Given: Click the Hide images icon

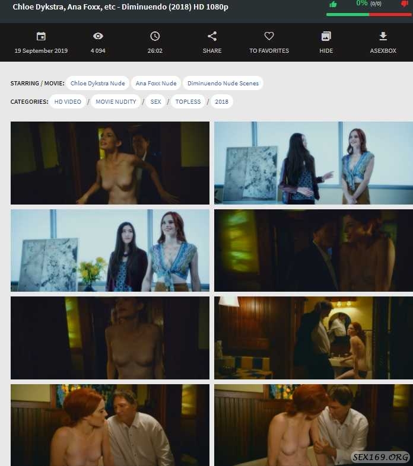Looking at the screenshot, I should tap(326, 37).
